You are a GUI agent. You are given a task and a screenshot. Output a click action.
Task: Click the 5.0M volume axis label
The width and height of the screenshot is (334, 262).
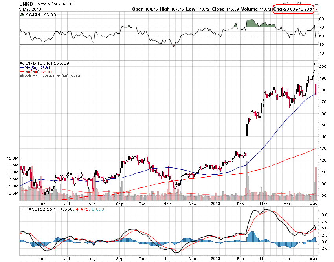point(13,186)
